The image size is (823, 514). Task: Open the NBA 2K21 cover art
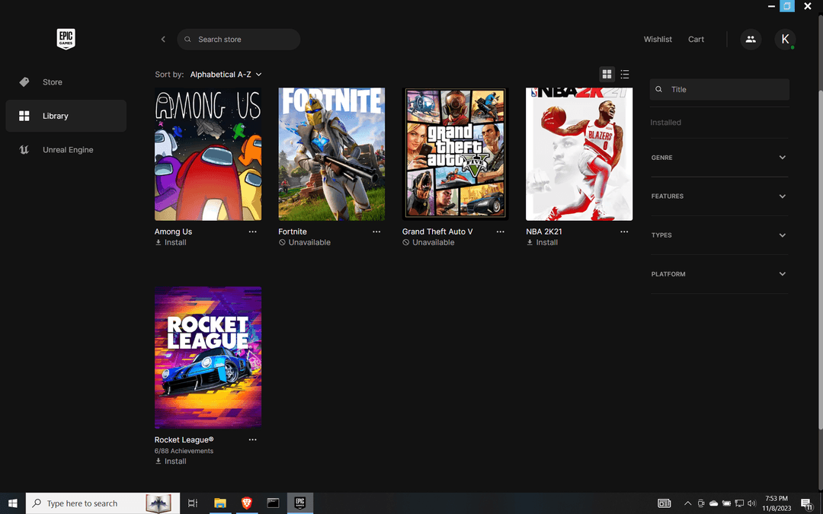coord(579,154)
